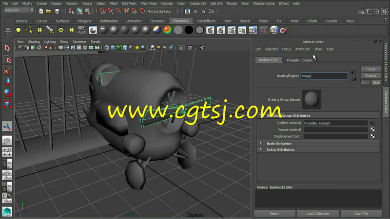This screenshot has width=390, height=219.
Task: Open viewport Lighting menu
Action: point(50,42)
